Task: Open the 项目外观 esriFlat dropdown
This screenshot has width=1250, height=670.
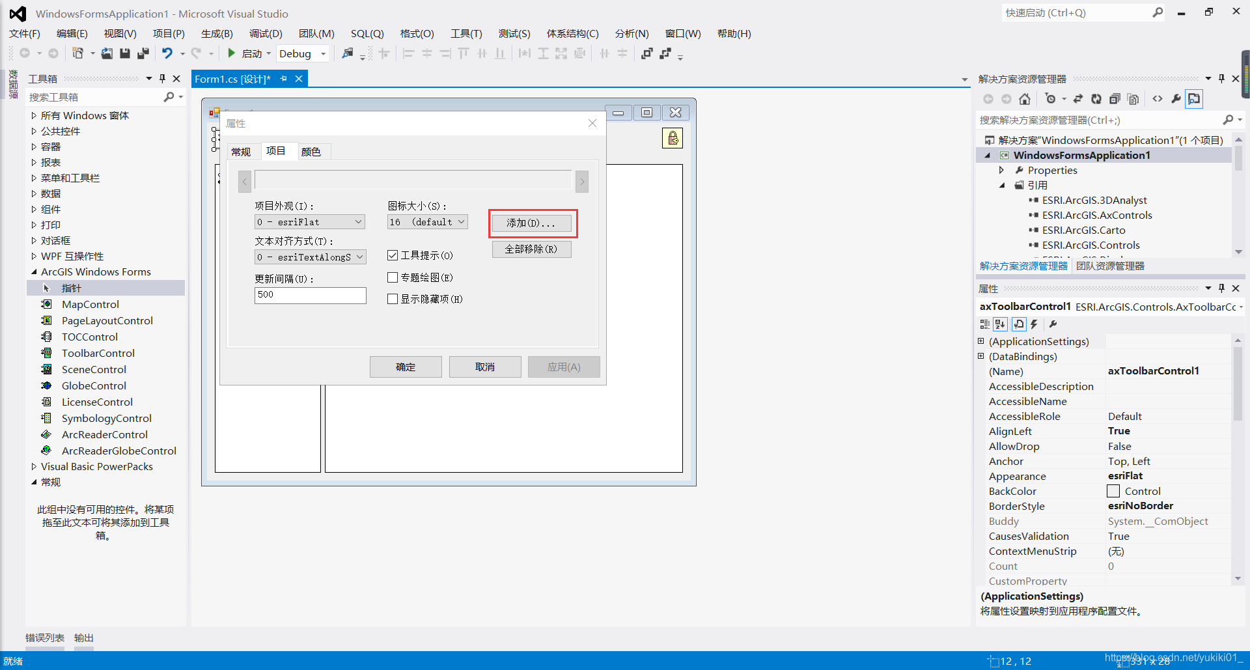Action: (x=310, y=222)
